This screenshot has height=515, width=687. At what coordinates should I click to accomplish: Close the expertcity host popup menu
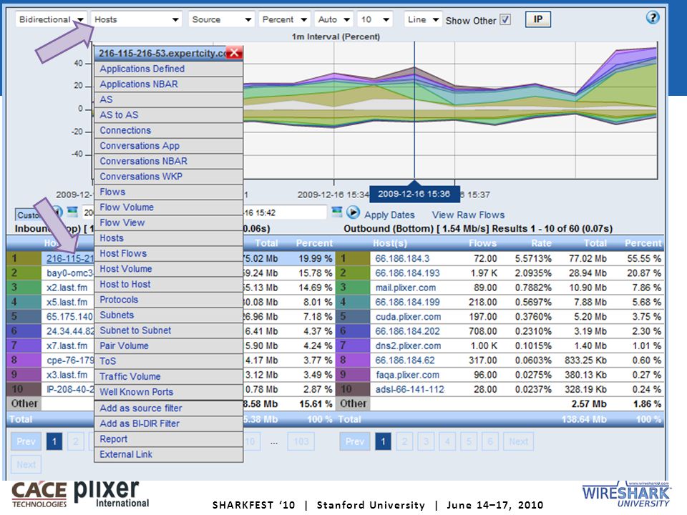[235, 53]
